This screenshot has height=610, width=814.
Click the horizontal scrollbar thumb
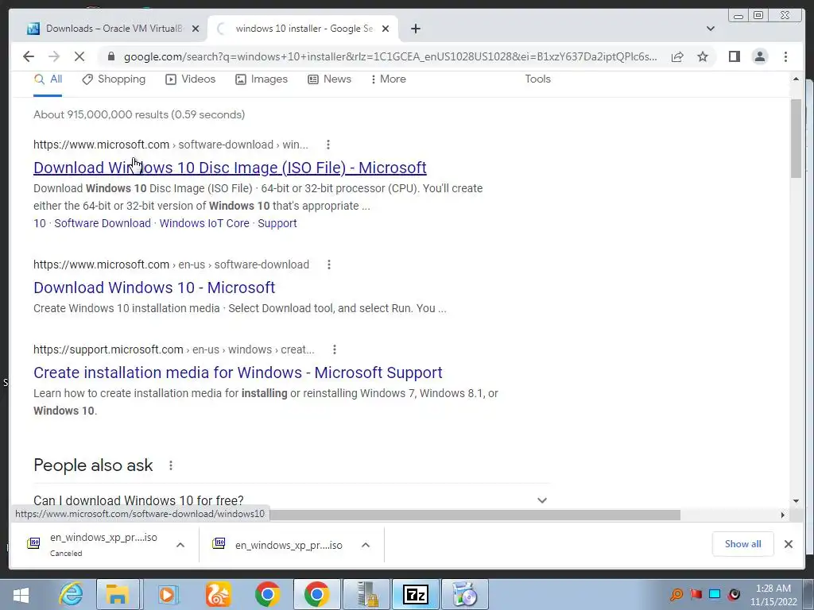475,515
